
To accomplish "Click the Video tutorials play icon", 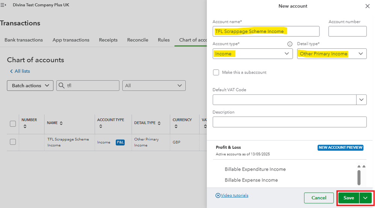I will (218, 195).
